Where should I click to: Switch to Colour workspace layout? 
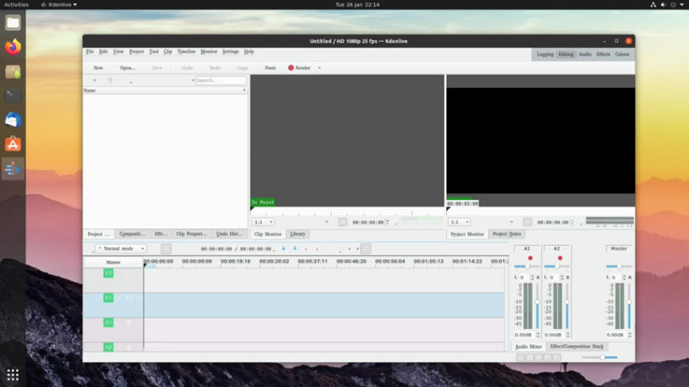point(621,54)
